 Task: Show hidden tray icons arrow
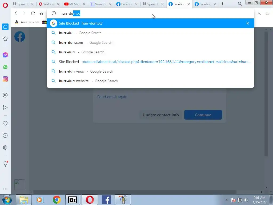click(227, 200)
